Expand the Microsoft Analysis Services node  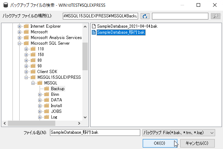pyautogui.click(x=19, y=38)
